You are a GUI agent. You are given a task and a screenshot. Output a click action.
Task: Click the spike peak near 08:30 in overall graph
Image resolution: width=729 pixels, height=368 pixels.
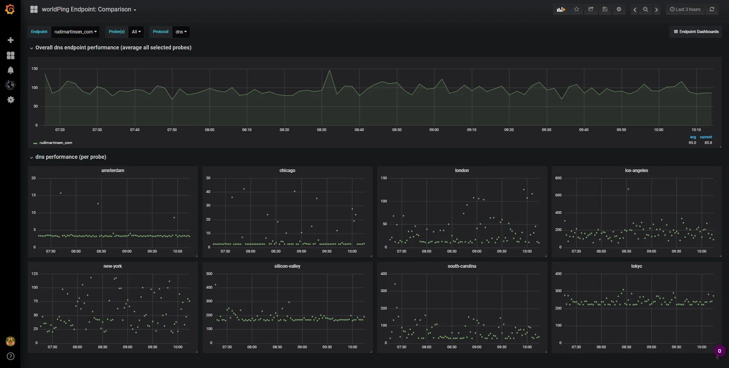(329, 71)
